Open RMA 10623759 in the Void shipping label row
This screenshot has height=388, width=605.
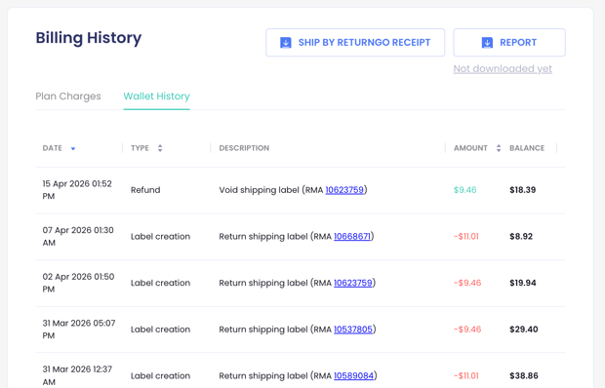coord(344,190)
